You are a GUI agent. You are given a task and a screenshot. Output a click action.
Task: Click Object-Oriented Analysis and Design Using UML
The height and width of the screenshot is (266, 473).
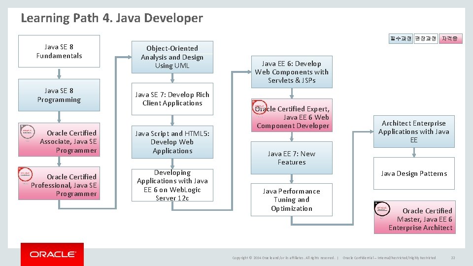tap(172, 57)
